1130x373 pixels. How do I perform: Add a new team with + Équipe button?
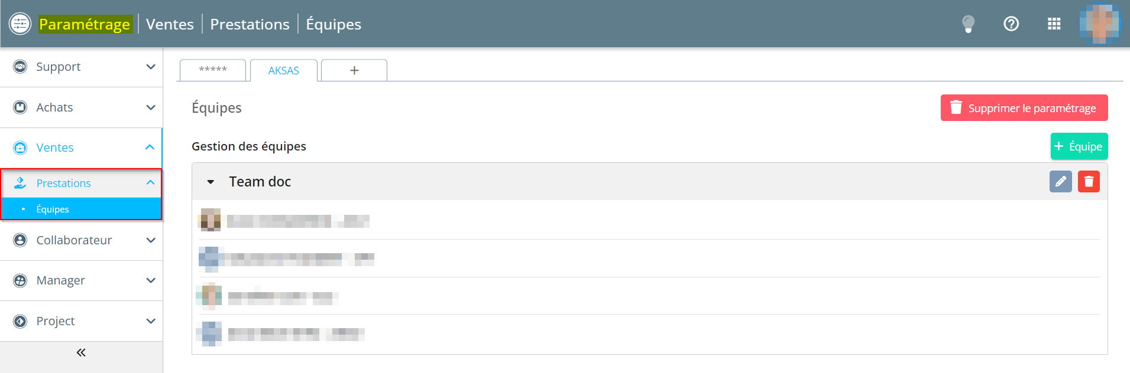[x=1079, y=146]
